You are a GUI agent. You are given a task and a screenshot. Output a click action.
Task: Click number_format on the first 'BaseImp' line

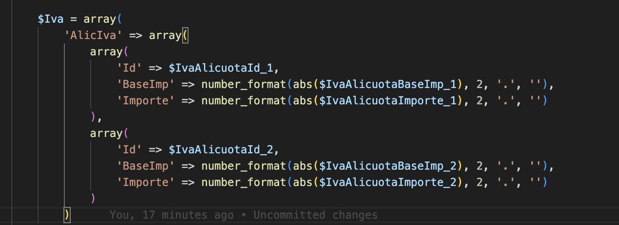coord(243,84)
